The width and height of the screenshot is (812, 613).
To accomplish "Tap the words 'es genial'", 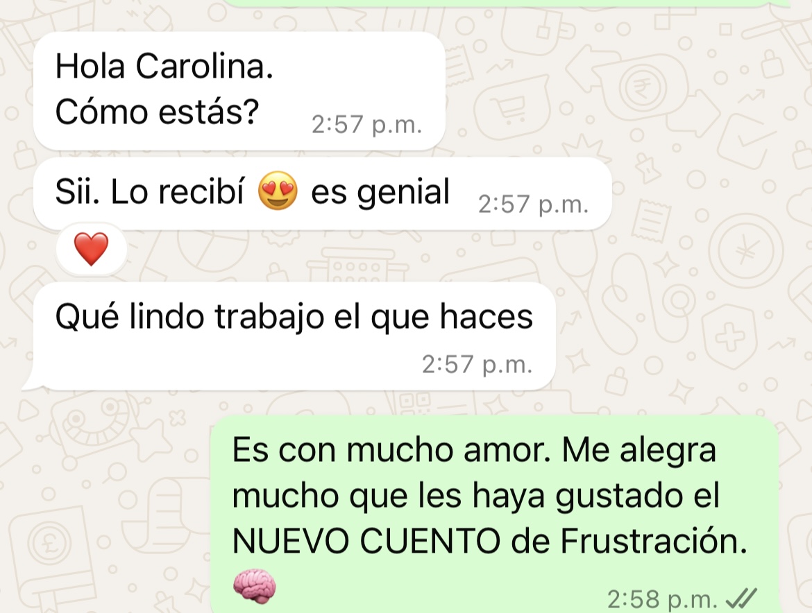I will click(380, 193).
